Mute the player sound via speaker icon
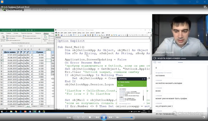 pyautogui.click(x=118, y=117)
